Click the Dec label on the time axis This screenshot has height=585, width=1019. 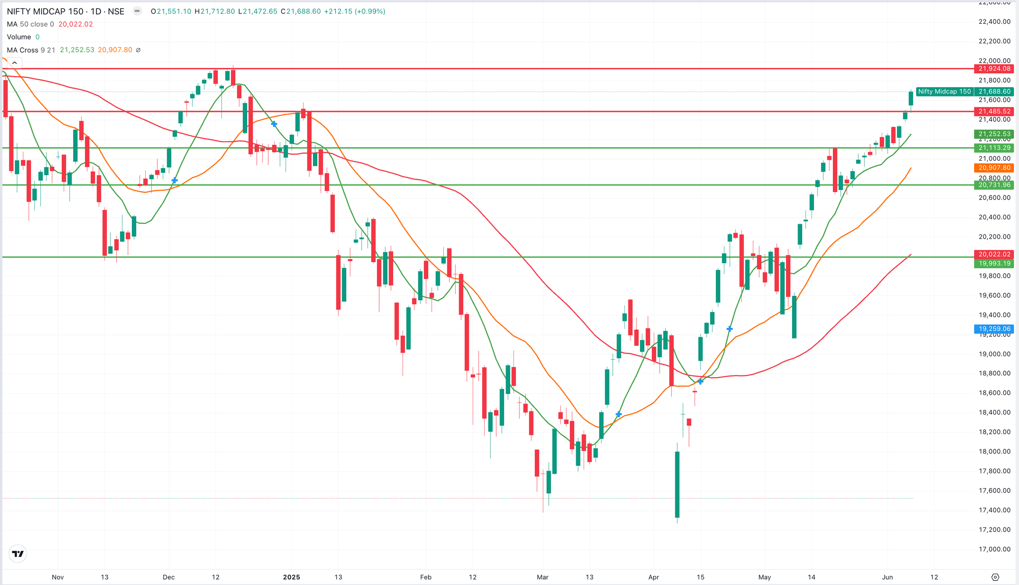(x=169, y=577)
